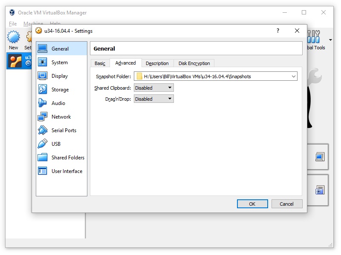This screenshot has height=255, width=341.
Task: Open the Shared Clipboard dropdown
Action: pos(154,88)
